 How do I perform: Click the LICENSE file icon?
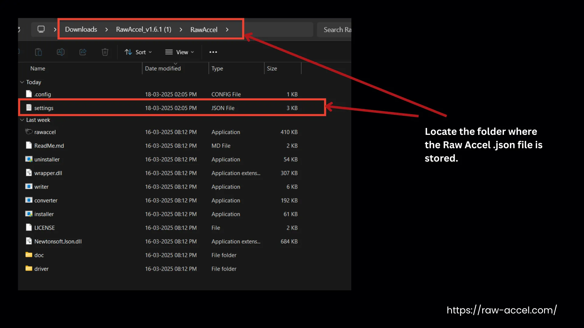tap(29, 227)
